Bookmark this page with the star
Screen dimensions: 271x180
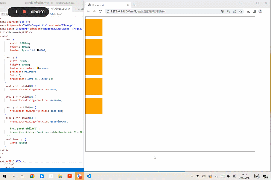coord(241,12)
